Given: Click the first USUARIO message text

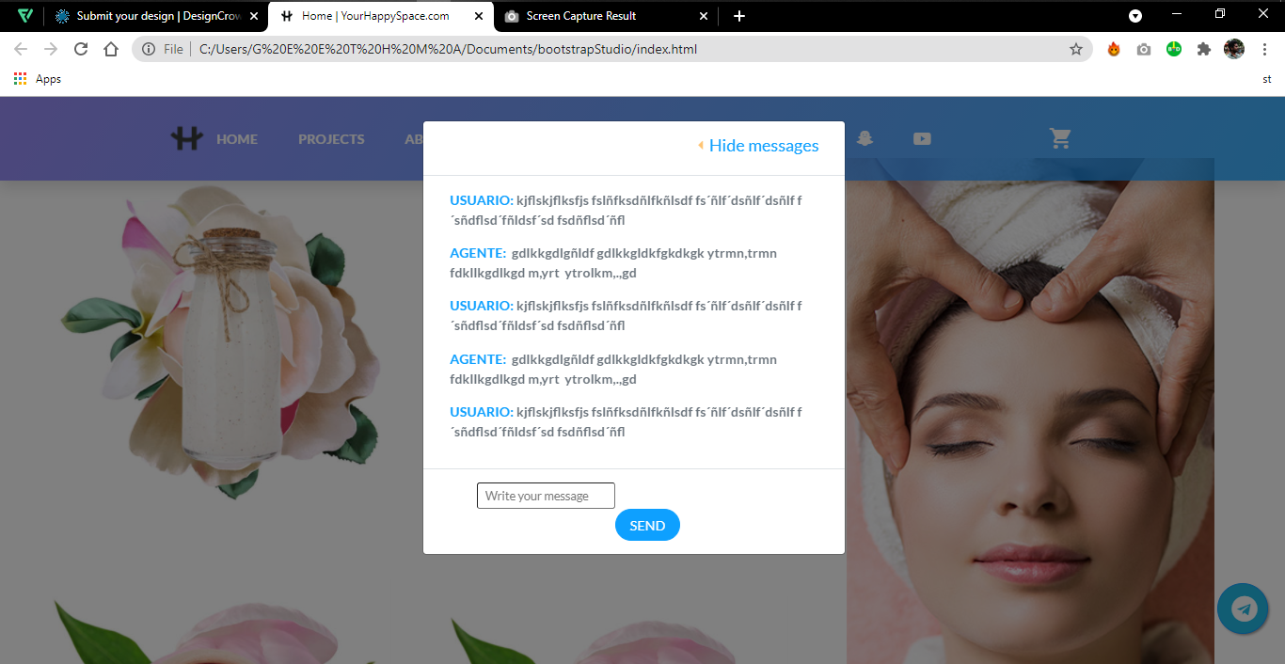Looking at the screenshot, I should pos(627,210).
